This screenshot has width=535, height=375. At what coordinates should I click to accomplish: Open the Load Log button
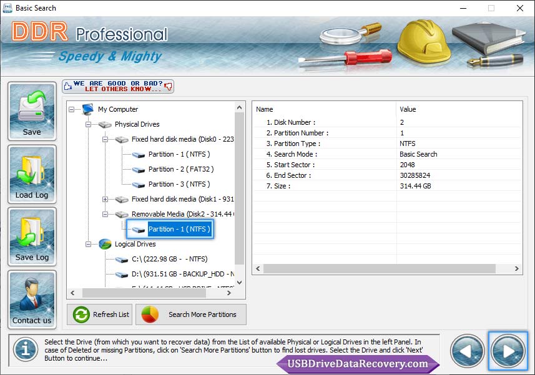pyautogui.click(x=32, y=174)
